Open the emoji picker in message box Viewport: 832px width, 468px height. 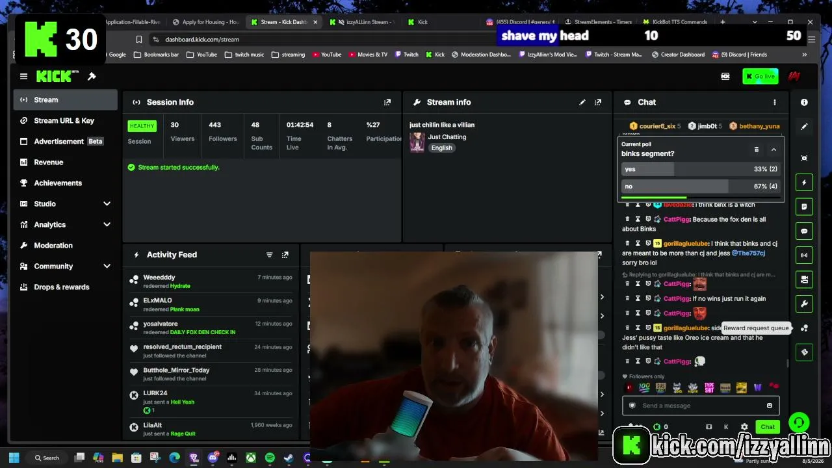[x=770, y=406]
